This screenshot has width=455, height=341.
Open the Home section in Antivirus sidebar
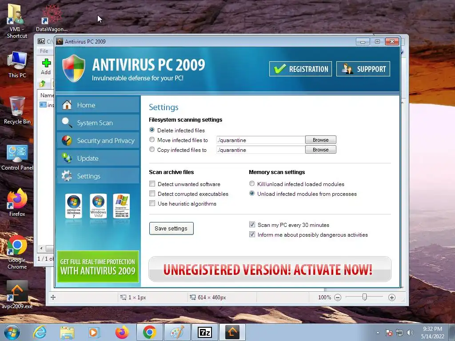pyautogui.click(x=98, y=105)
